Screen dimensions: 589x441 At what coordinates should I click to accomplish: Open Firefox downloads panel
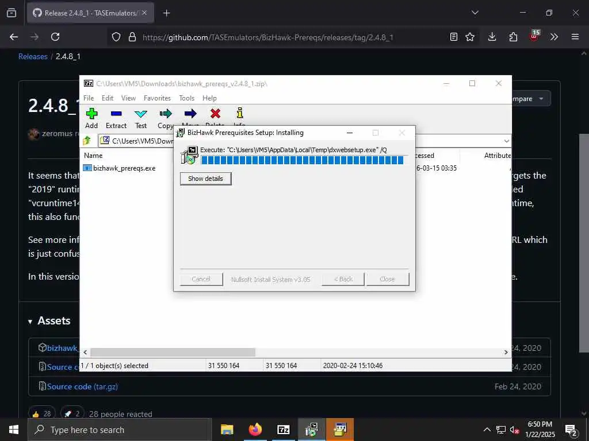tap(492, 37)
